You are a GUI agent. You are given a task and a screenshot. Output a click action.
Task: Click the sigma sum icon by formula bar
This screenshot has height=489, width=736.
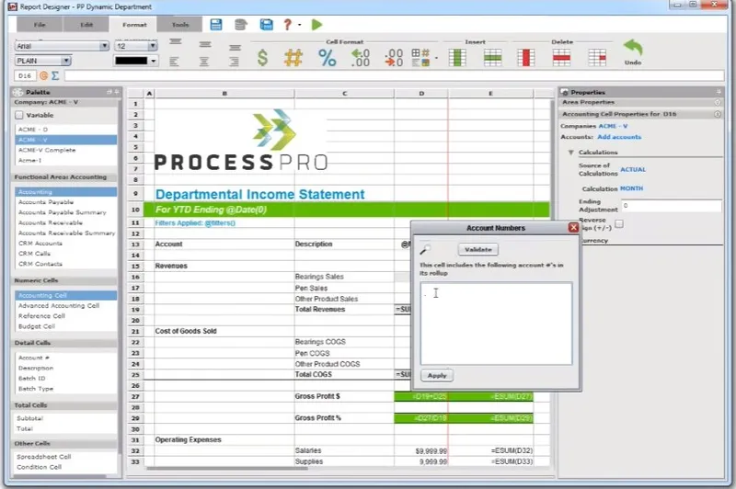click(55, 75)
